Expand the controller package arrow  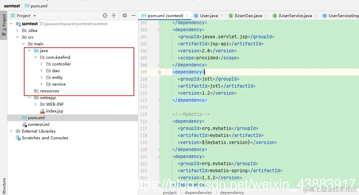click(x=41, y=64)
